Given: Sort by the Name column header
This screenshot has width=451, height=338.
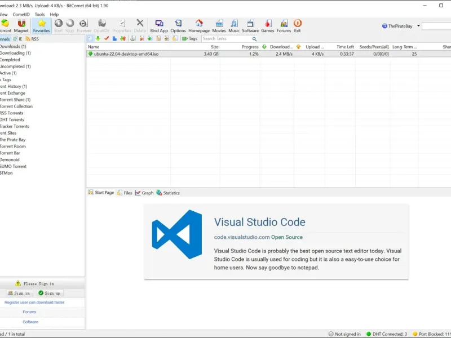Looking at the screenshot, I should click(x=129, y=47).
